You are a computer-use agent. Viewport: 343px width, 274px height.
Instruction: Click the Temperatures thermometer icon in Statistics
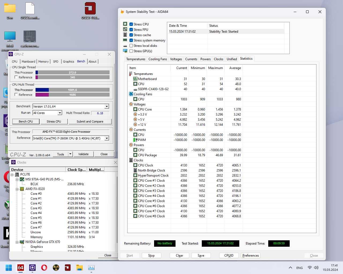(131, 74)
